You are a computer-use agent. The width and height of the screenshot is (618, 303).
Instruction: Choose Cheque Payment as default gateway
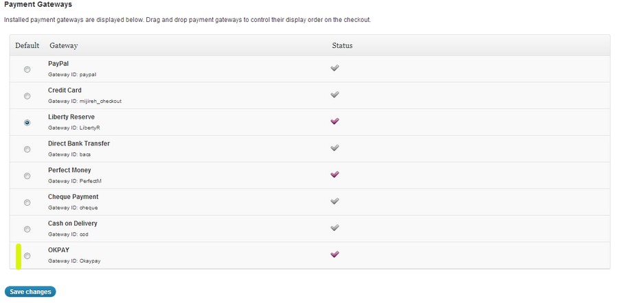(27, 203)
